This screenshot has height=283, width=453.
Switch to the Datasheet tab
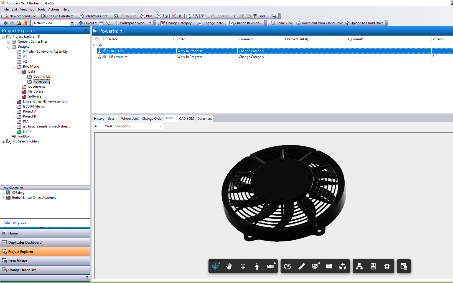tap(205, 119)
